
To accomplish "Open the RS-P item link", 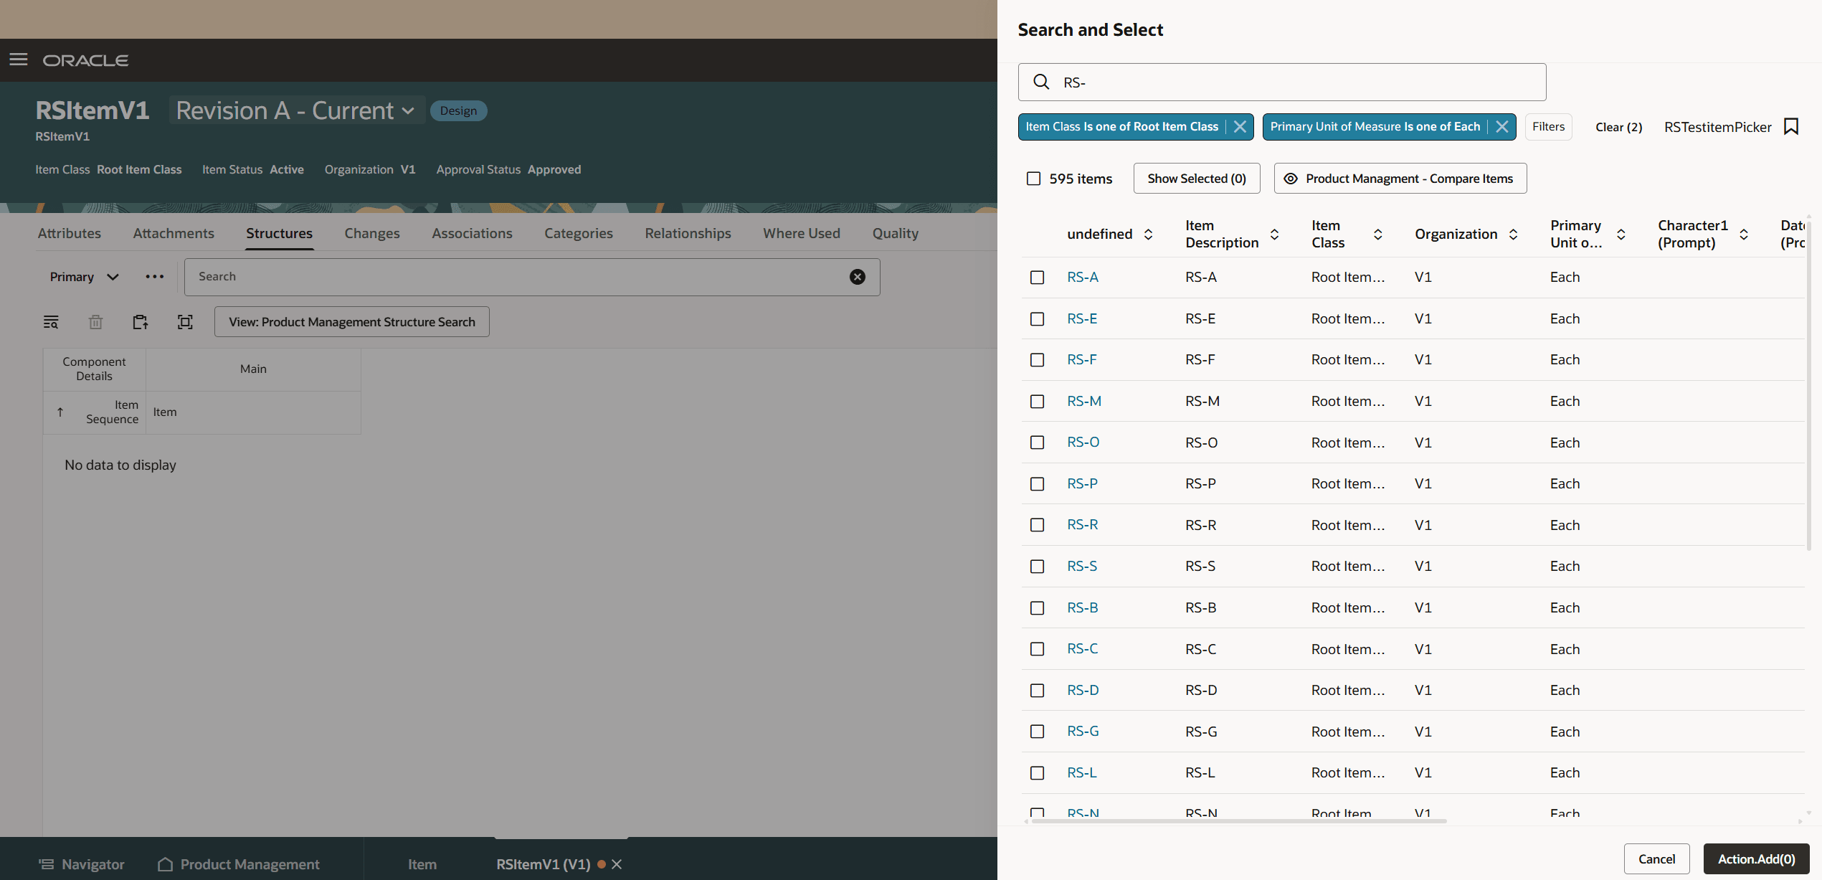I will pyautogui.click(x=1082, y=484).
